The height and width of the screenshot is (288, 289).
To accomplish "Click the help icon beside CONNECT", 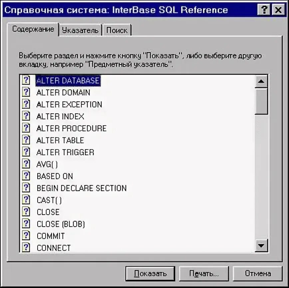I will tap(26, 248).
